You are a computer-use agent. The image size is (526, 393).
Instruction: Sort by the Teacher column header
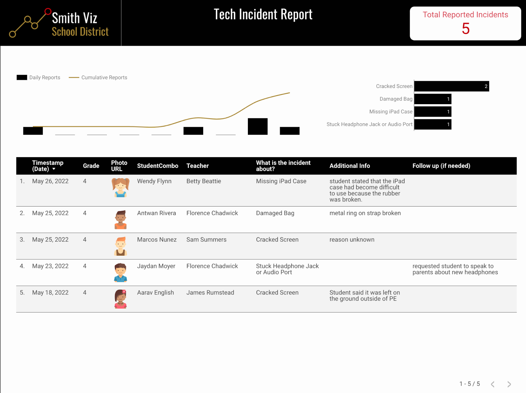pos(198,166)
